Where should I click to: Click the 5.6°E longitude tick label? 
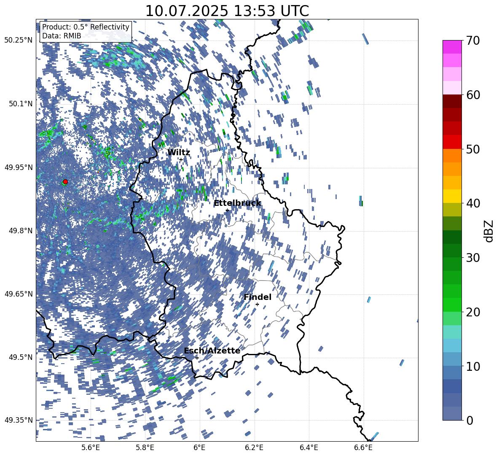pyautogui.click(x=91, y=448)
